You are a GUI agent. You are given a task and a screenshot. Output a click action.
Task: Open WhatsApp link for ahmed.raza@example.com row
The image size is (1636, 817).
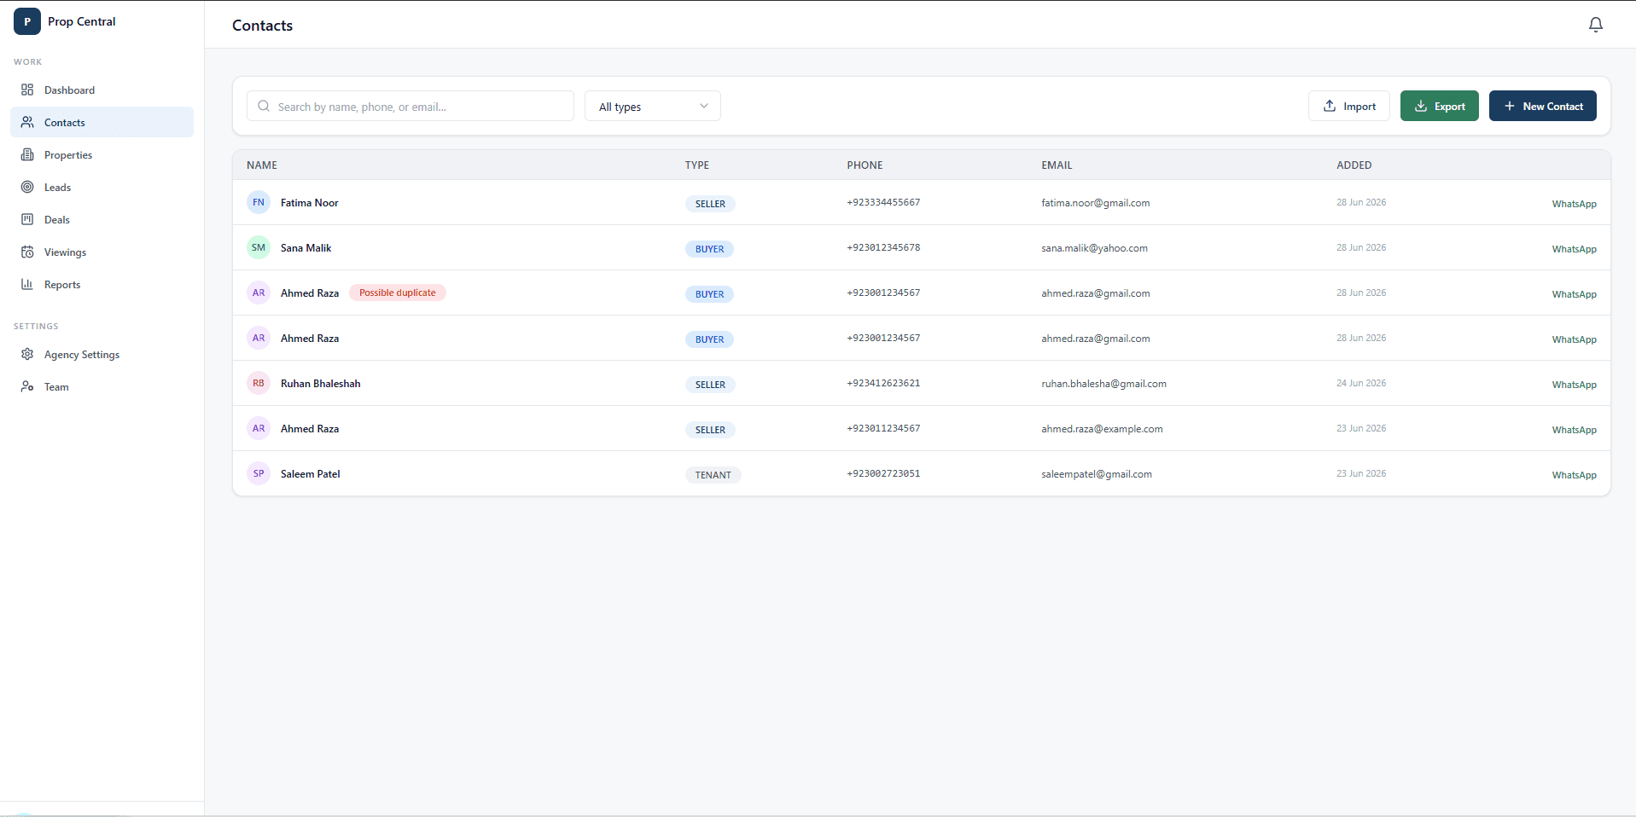click(x=1574, y=430)
